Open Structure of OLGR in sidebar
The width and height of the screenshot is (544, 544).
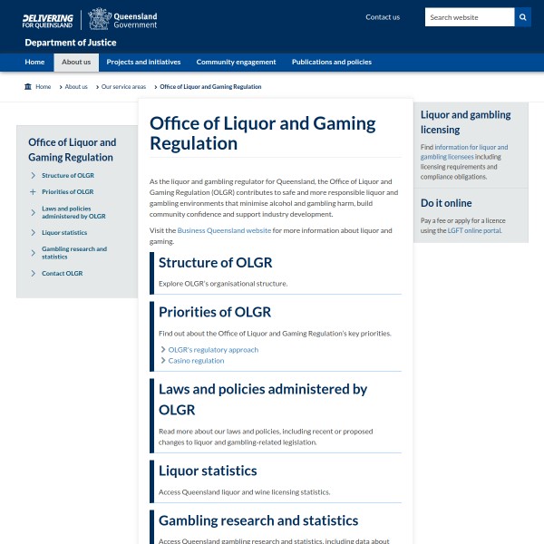(67, 175)
